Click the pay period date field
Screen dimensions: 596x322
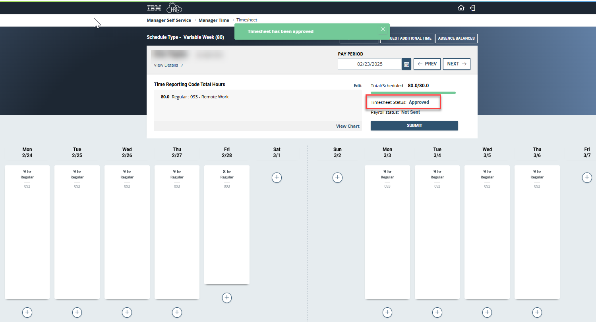[x=370, y=64]
